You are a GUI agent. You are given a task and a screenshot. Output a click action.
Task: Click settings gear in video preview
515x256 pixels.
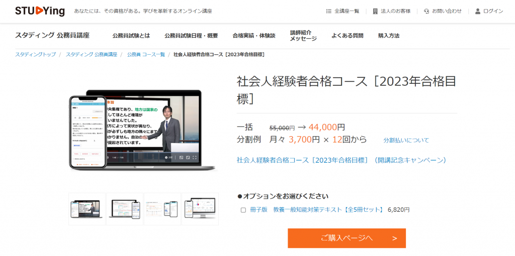pos(166,157)
